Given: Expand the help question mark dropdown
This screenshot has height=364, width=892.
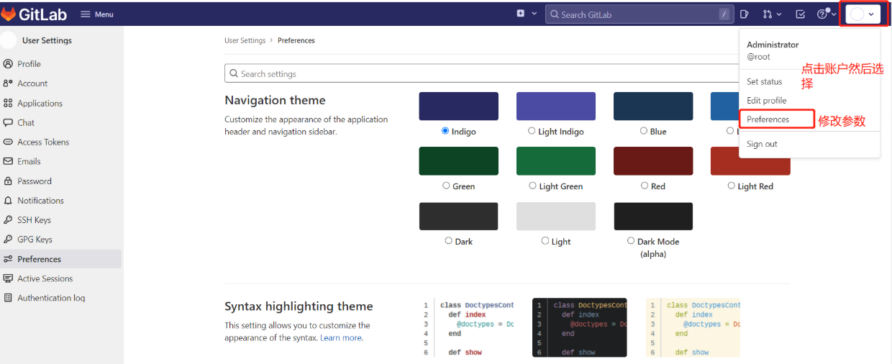Looking at the screenshot, I should 827,14.
